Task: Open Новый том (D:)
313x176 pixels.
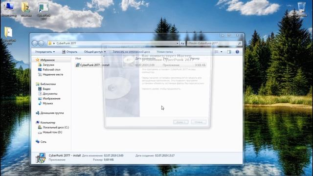Action: pos(52,132)
